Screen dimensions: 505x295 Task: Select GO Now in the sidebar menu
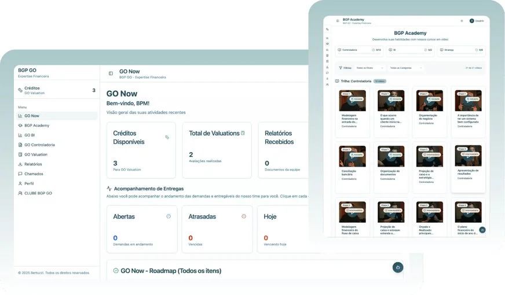pyautogui.click(x=57, y=116)
